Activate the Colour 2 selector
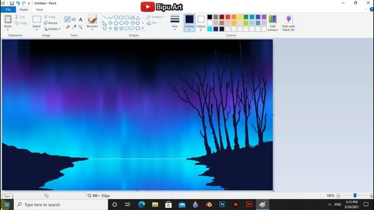The image size is (374, 210). tap(200, 23)
